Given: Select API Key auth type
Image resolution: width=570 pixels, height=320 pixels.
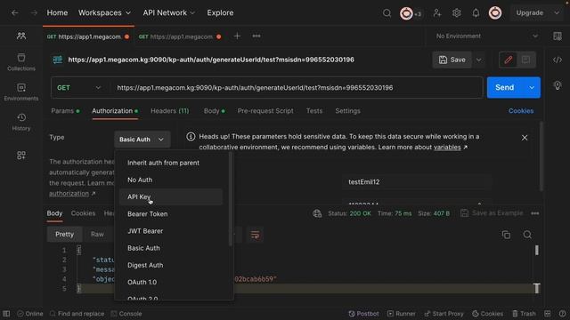Looking at the screenshot, I should [171, 197].
